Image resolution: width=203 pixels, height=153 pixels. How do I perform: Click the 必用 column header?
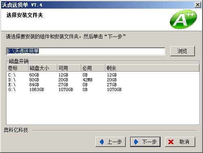(x=93, y=68)
